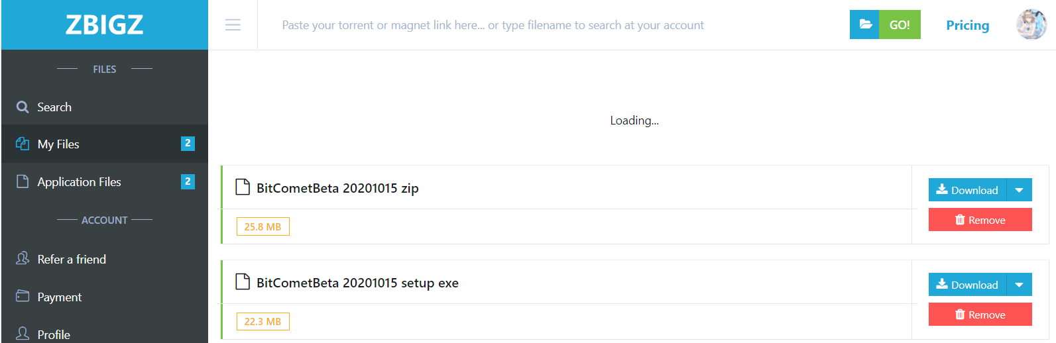
Task: Download BitCometBeta 20201015 zip
Action: pos(967,190)
